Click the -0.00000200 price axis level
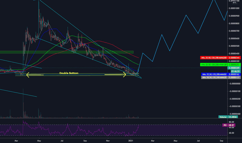This screenshot has width=242, height=143. pos(234,99)
